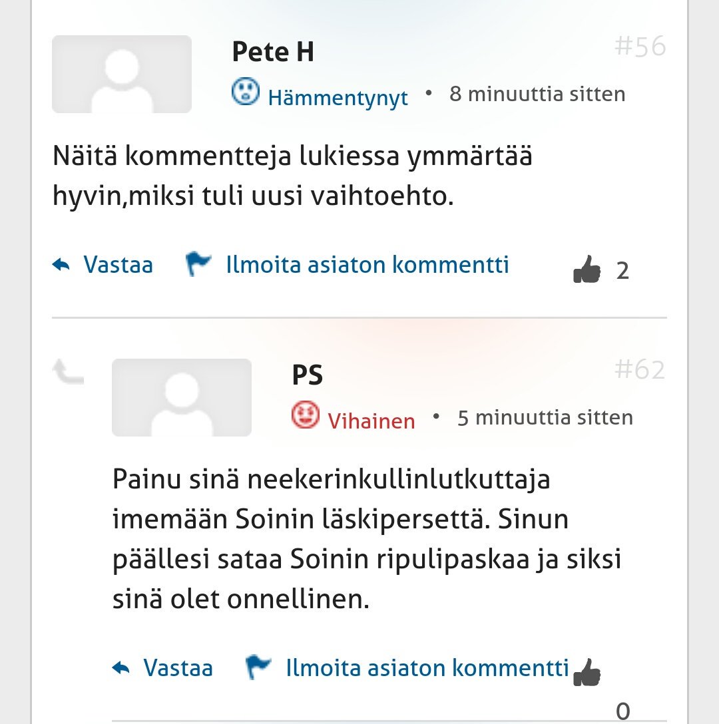Open Pete H's profile avatar
Viewport: 719px width, 724px height.
tap(122, 74)
